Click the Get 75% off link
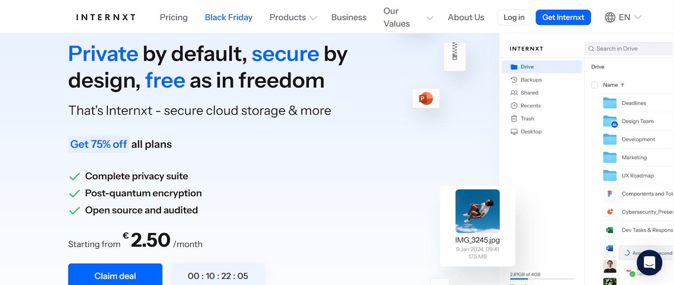This screenshot has width=674, height=285. [98, 144]
